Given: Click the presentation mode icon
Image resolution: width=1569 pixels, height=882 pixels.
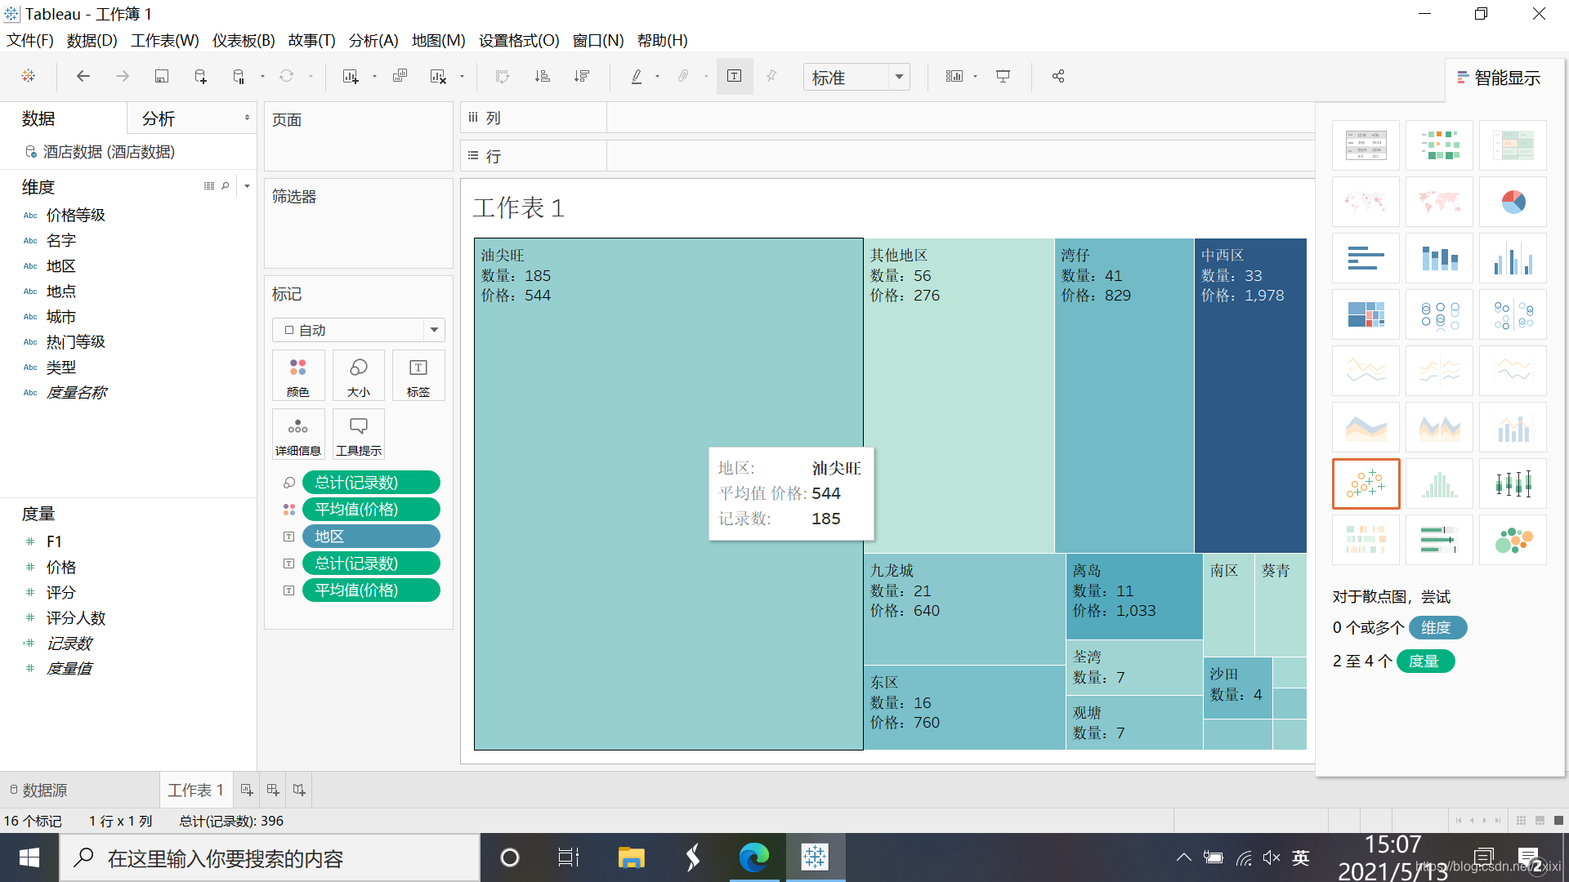Looking at the screenshot, I should coord(1003,76).
